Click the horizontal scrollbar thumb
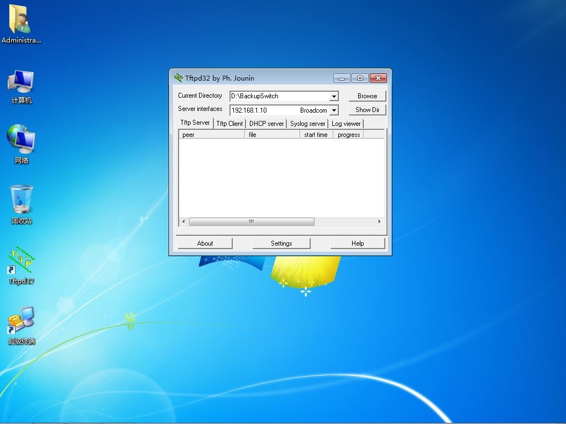The image size is (566, 424). point(251,221)
